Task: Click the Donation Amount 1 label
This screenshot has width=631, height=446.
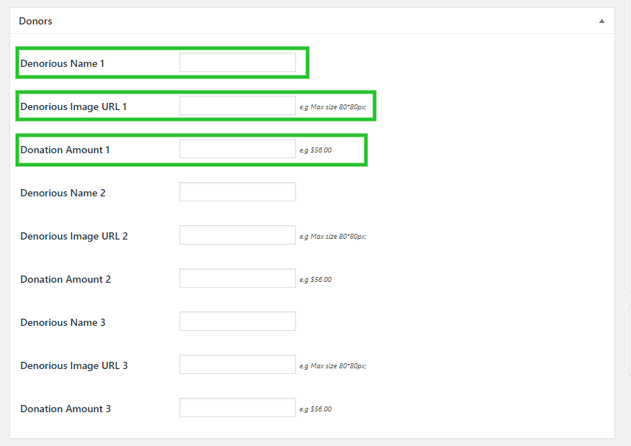Action: tap(66, 150)
